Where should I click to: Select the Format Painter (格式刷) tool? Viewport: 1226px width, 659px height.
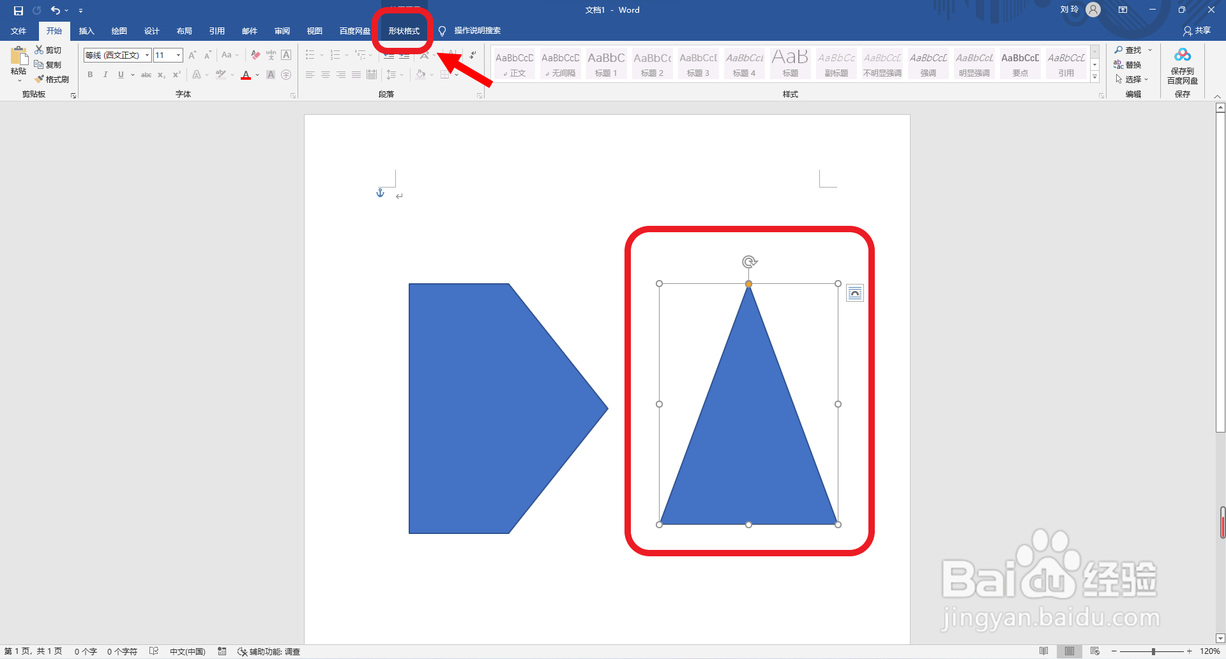click(x=52, y=79)
